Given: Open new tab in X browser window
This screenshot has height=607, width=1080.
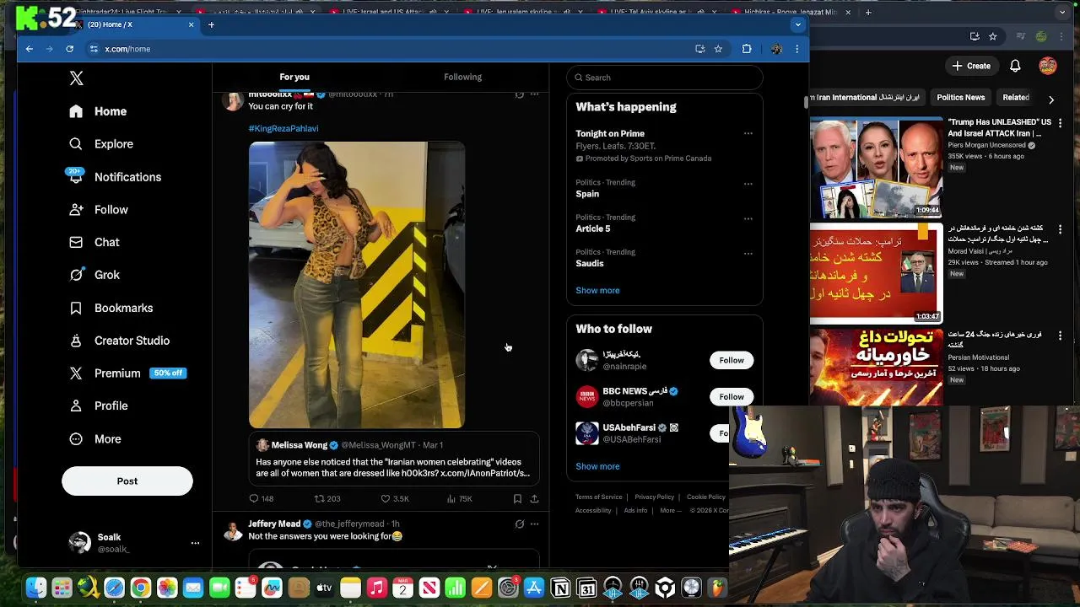Looking at the screenshot, I should pyautogui.click(x=211, y=24).
